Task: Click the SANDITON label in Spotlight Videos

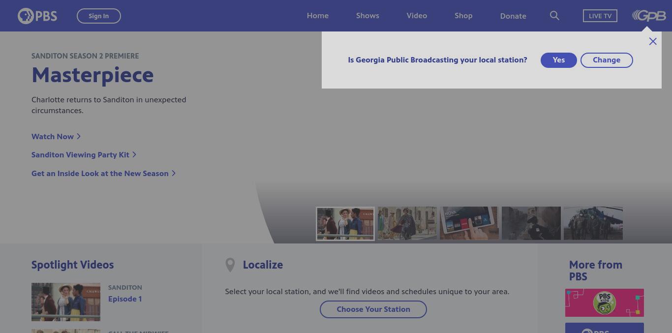Action: pos(125,287)
